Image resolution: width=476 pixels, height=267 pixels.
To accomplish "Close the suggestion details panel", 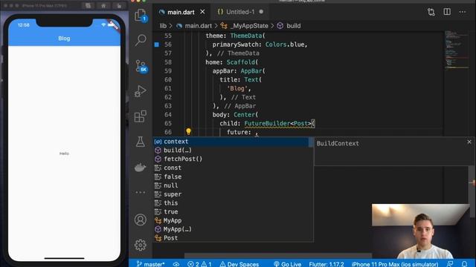I will tap(469, 142).
